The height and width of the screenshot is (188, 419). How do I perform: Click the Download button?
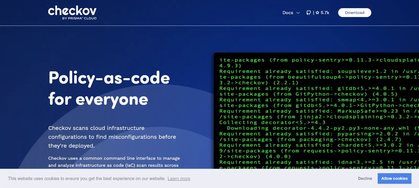pyautogui.click(x=355, y=13)
